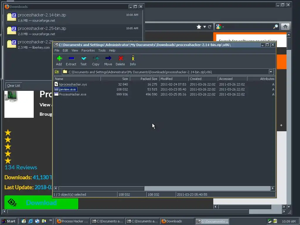Click the 7-Zip horizontal scrollbar thumb
The width and height of the screenshot is (300, 225).
101,188
